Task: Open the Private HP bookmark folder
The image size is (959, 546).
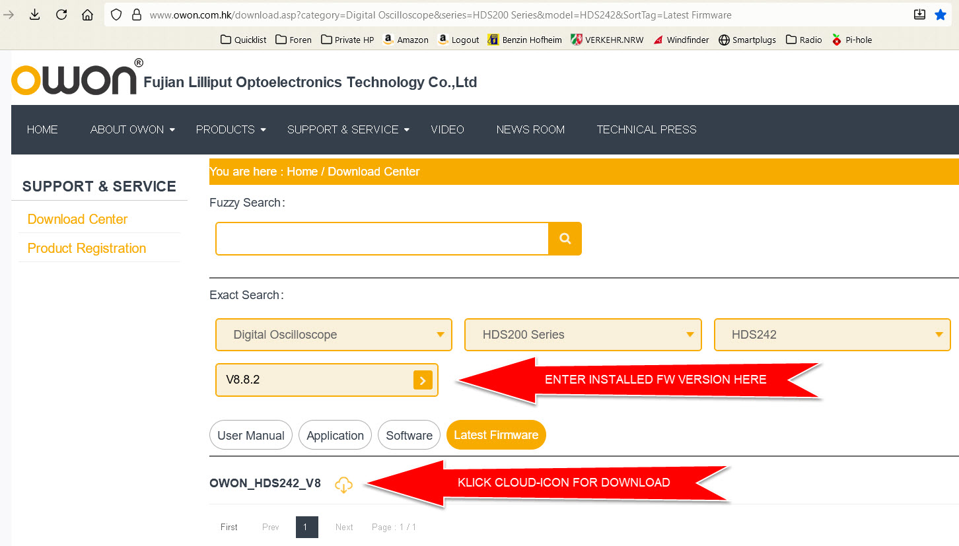Action: pyautogui.click(x=347, y=40)
